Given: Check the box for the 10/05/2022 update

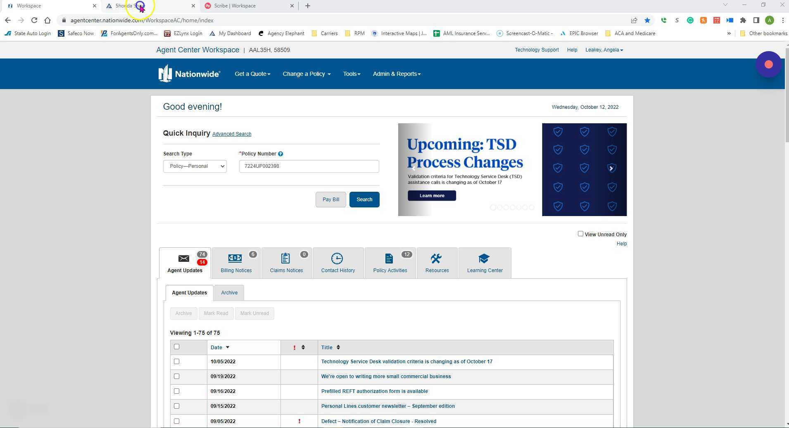Looking at the screenshot, I should [x=177, y=362].
